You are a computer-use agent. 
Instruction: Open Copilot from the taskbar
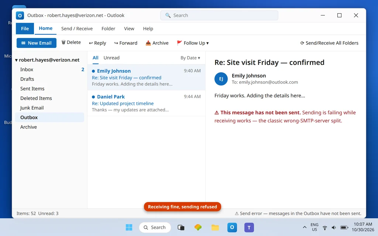[198, 227]
